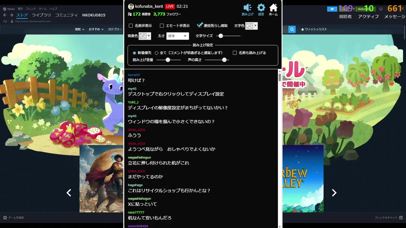The width and height of the screenshot is (406, 228).
Task: Click comment Xに貼っといて
Action: tap(142, 204)
